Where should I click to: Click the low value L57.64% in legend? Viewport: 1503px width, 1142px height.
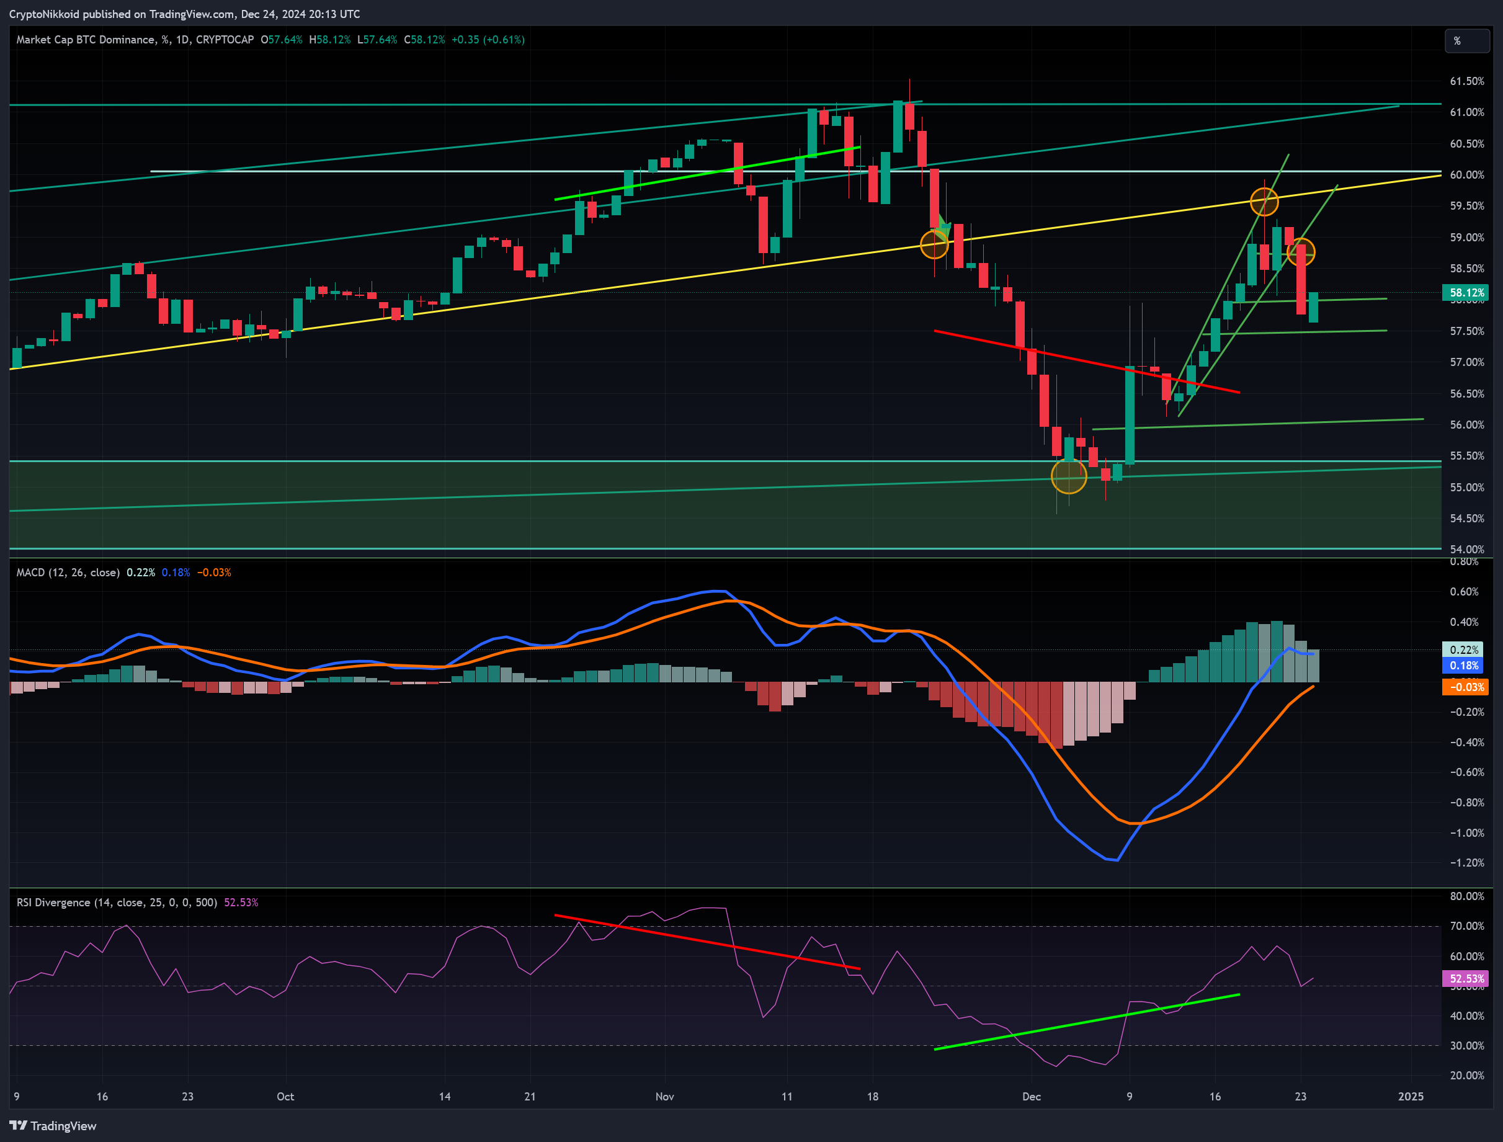coord(377,40)
